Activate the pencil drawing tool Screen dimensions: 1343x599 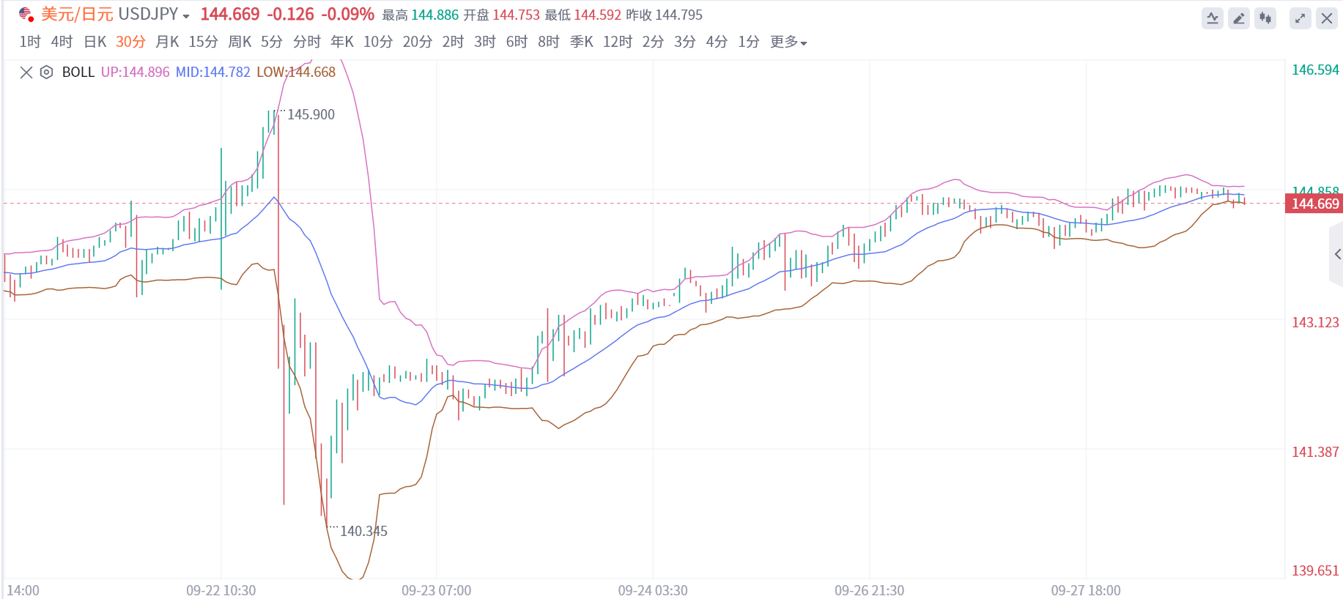tap(1239, 18)
